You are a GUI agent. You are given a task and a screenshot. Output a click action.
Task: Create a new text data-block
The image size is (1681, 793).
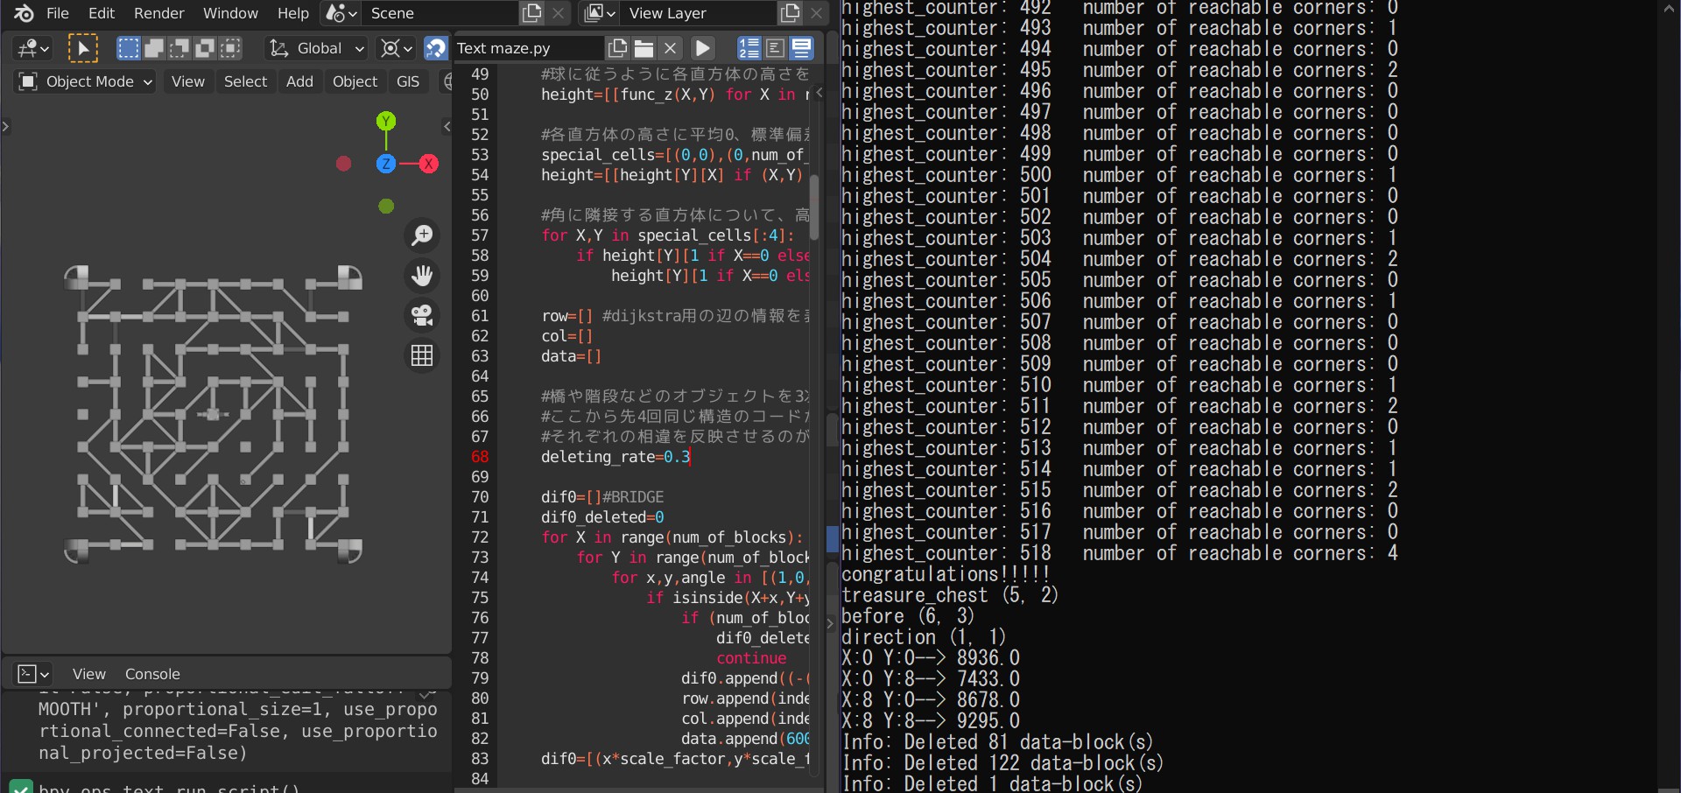(x=618, y=48)
